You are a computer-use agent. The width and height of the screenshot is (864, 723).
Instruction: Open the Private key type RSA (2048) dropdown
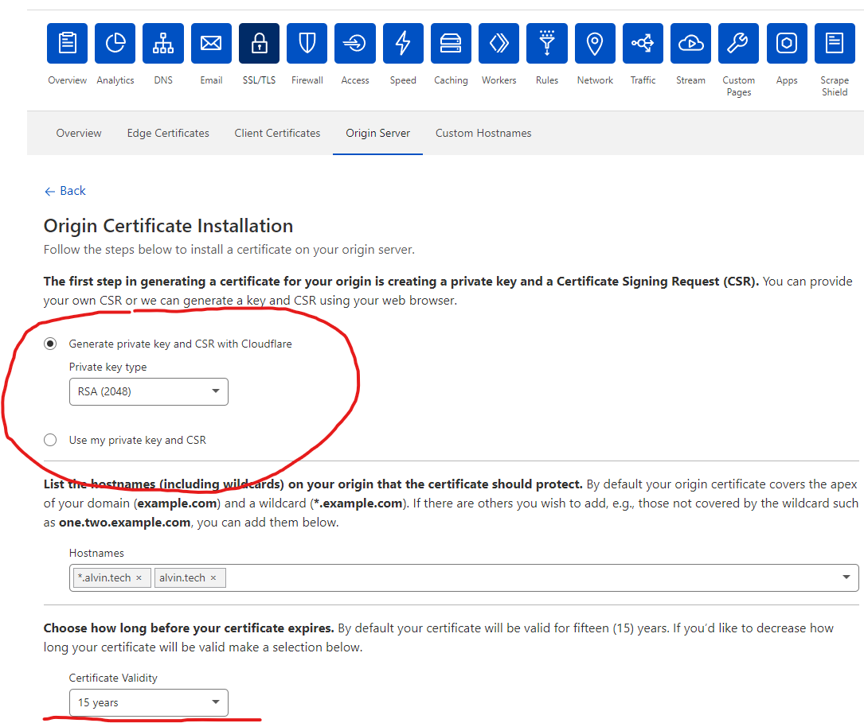coord(149,392)
